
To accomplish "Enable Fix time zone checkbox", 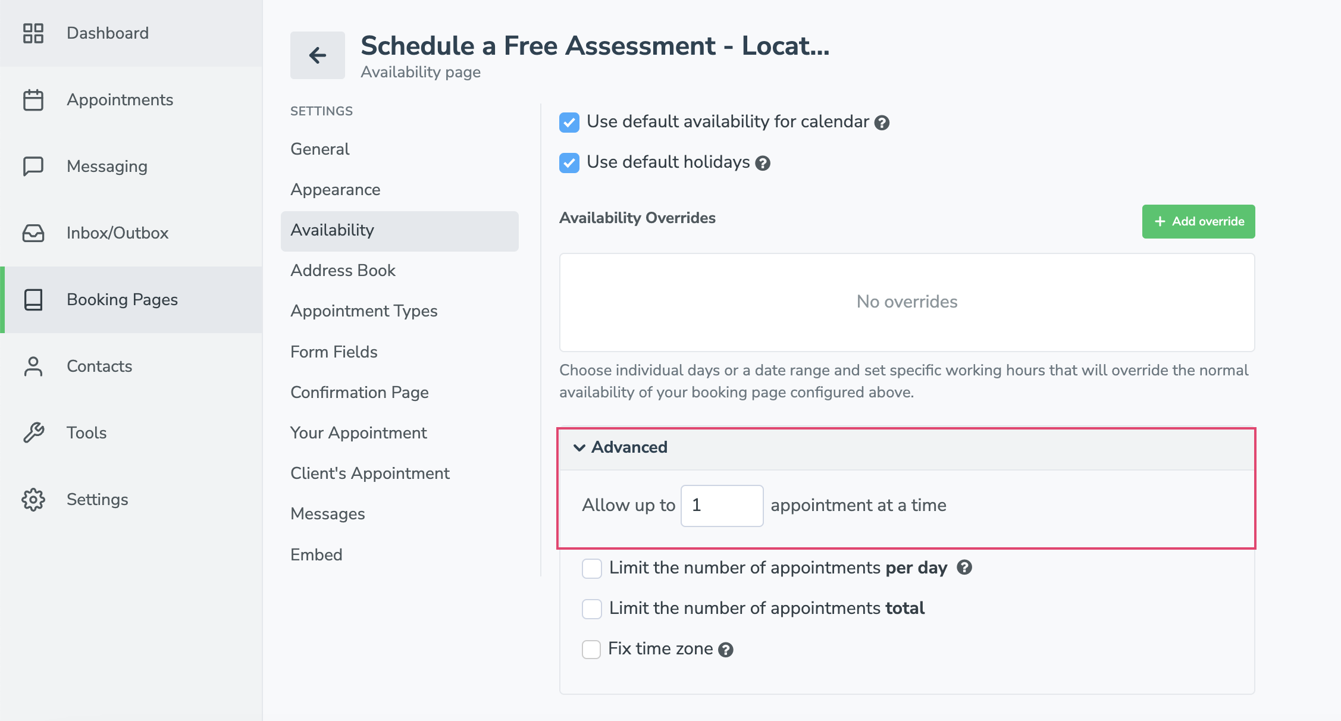I will tap(591, 649).
